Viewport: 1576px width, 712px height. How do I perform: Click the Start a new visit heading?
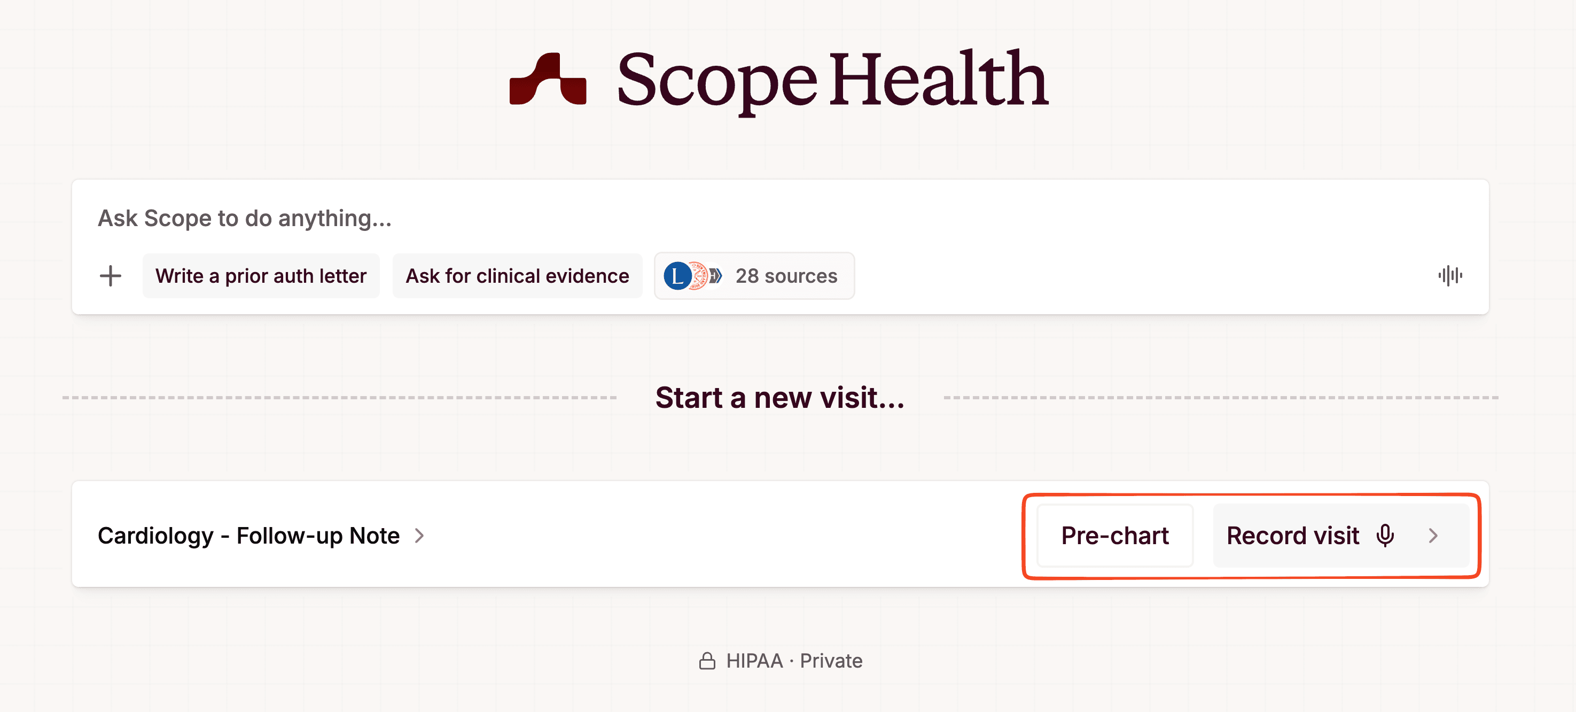point(779,398)
